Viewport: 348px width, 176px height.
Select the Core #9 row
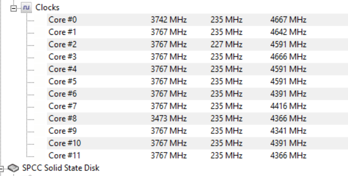(x=198, y=131)
